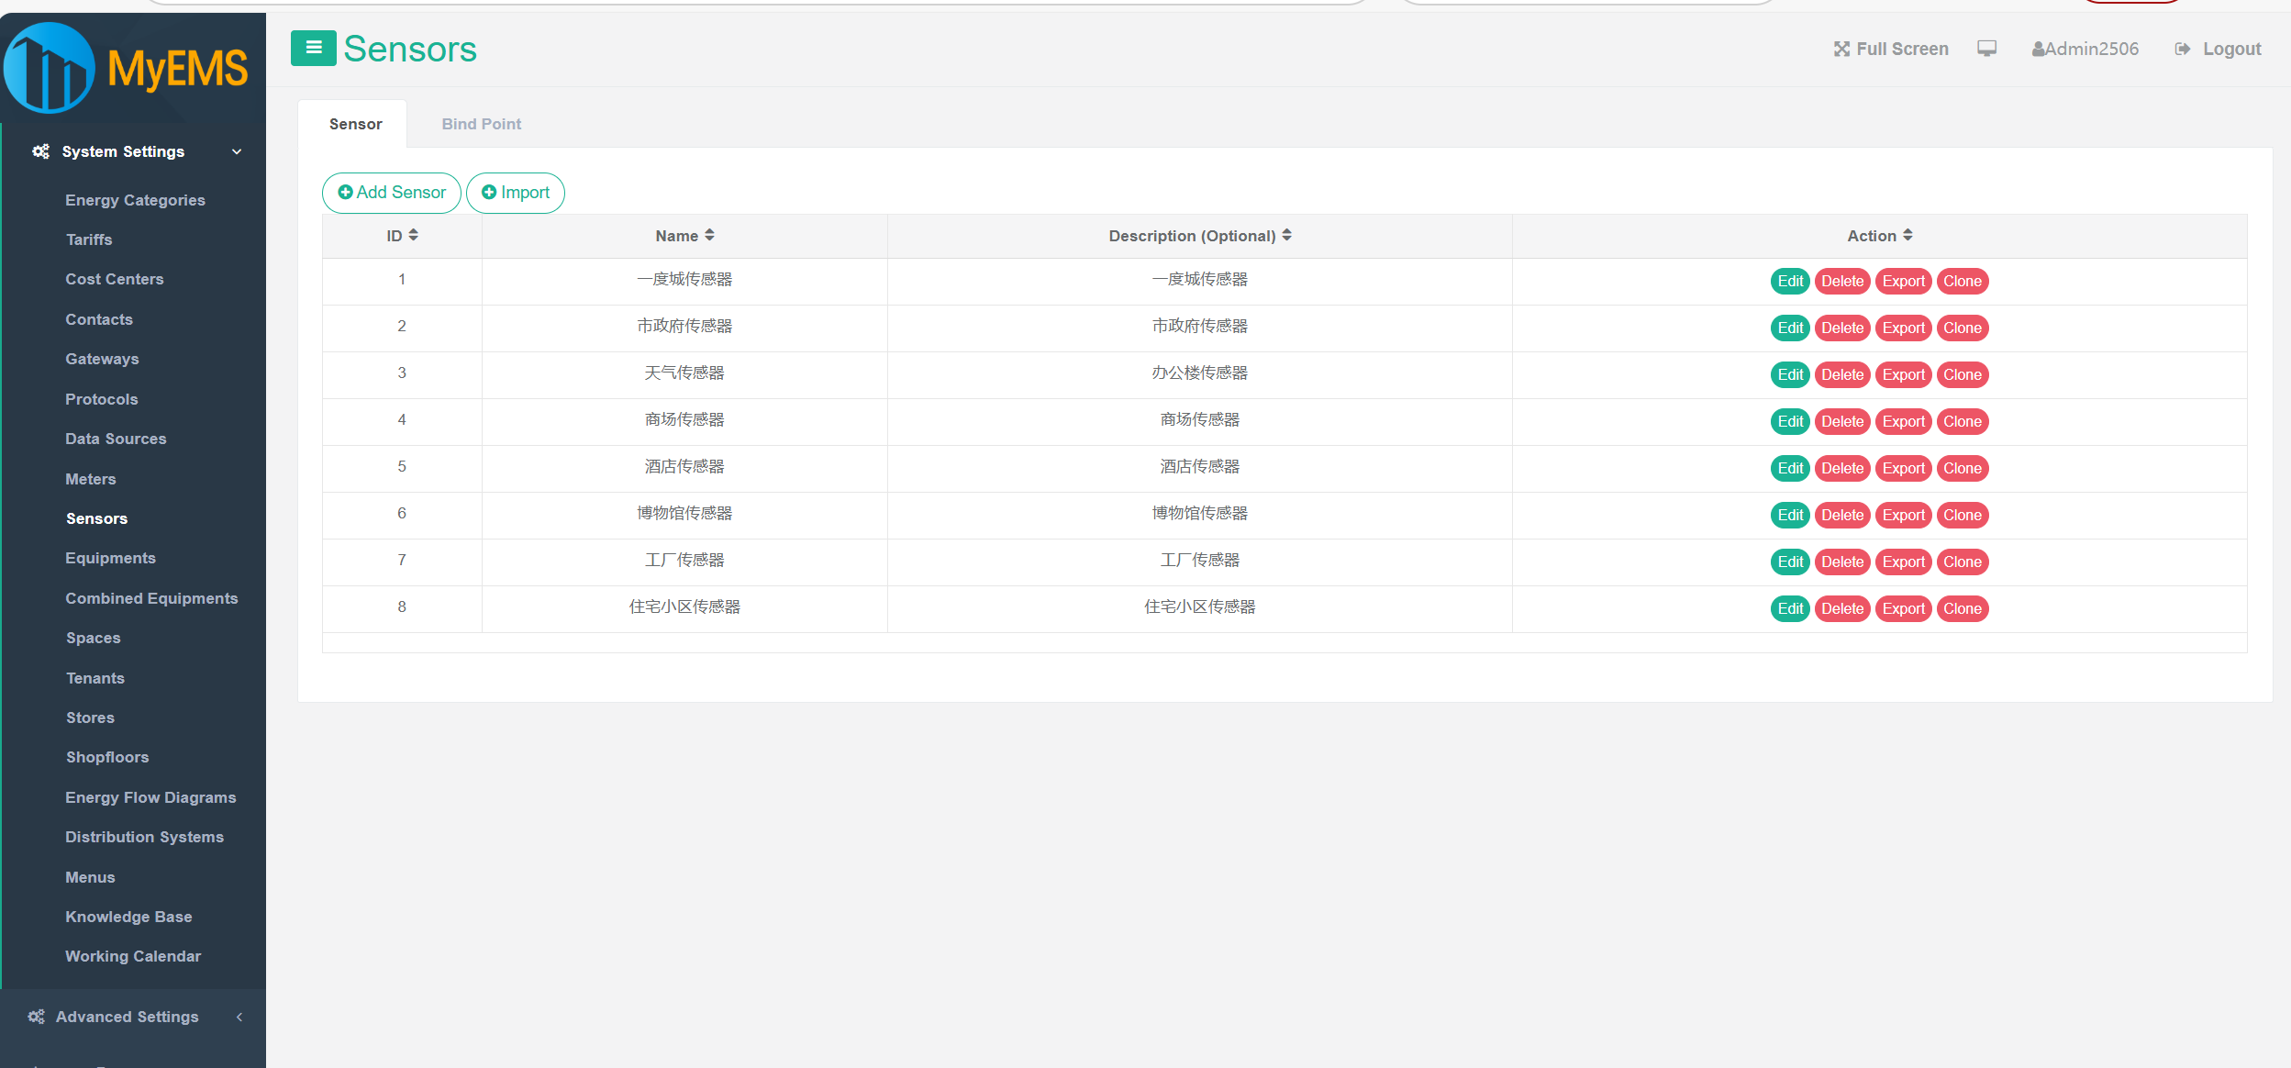Viewport: 2291px width, 1068px height.
Task: Click the hamburger menu toggle icon
Action: click(x=313, y=48)
